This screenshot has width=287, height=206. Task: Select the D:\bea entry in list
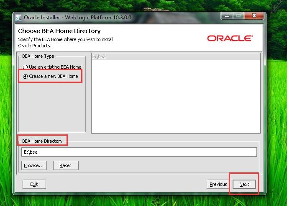(176, 57)
